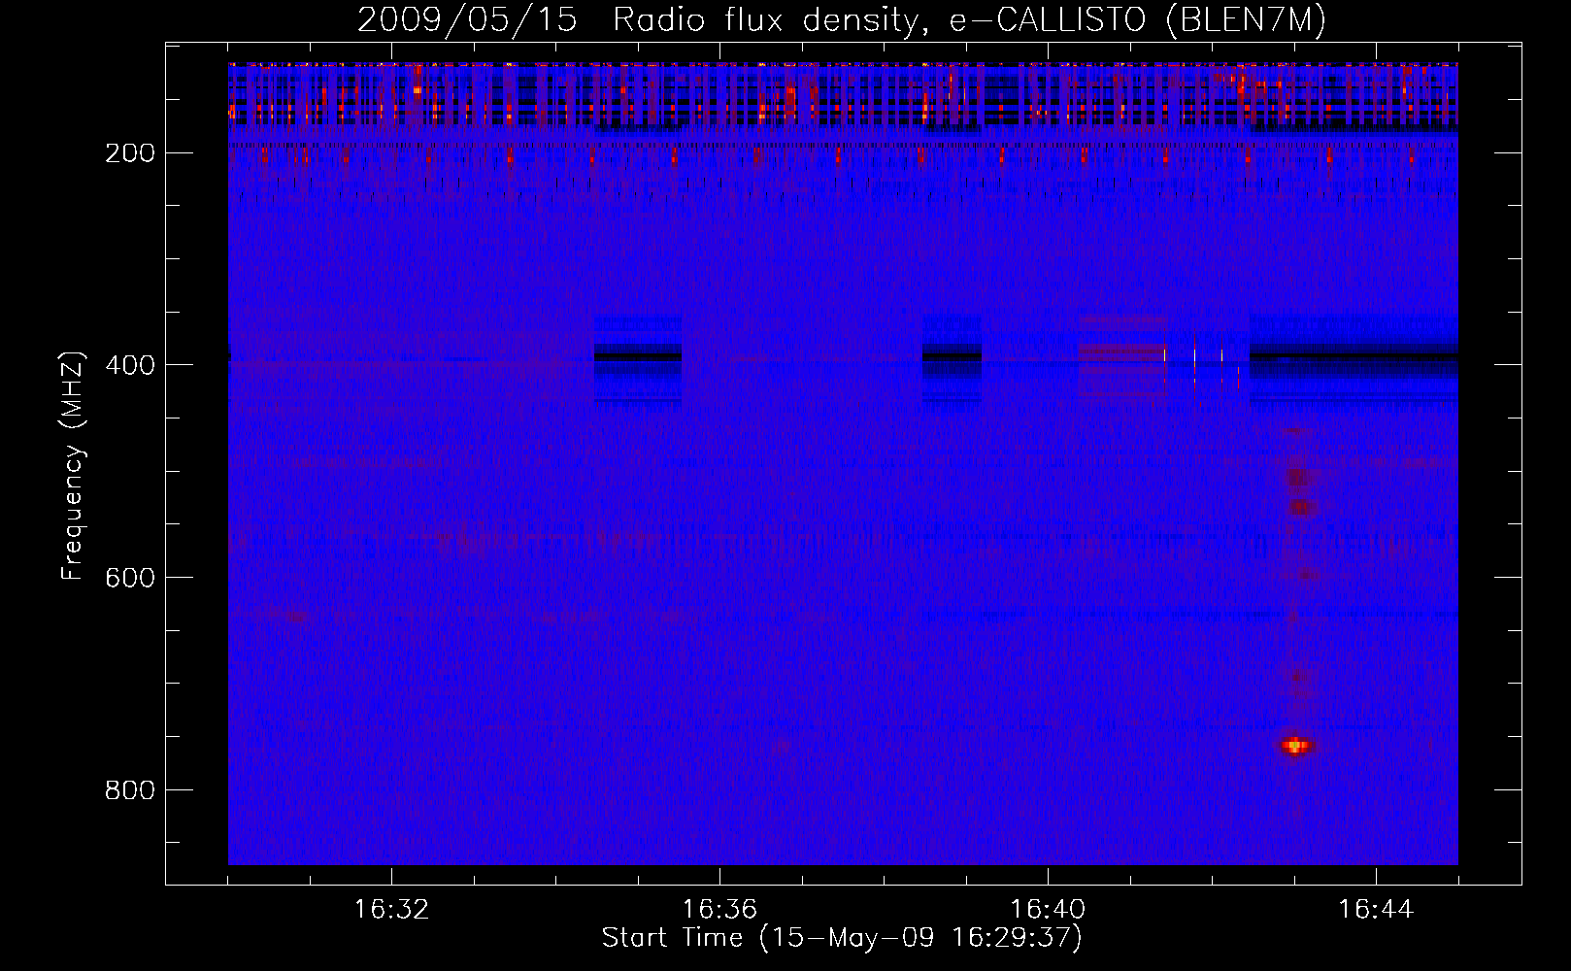Viewport: 1571px width, 971px height.
Task: Click the 16:36 time tick label
Action: click(x=719, y=910)
